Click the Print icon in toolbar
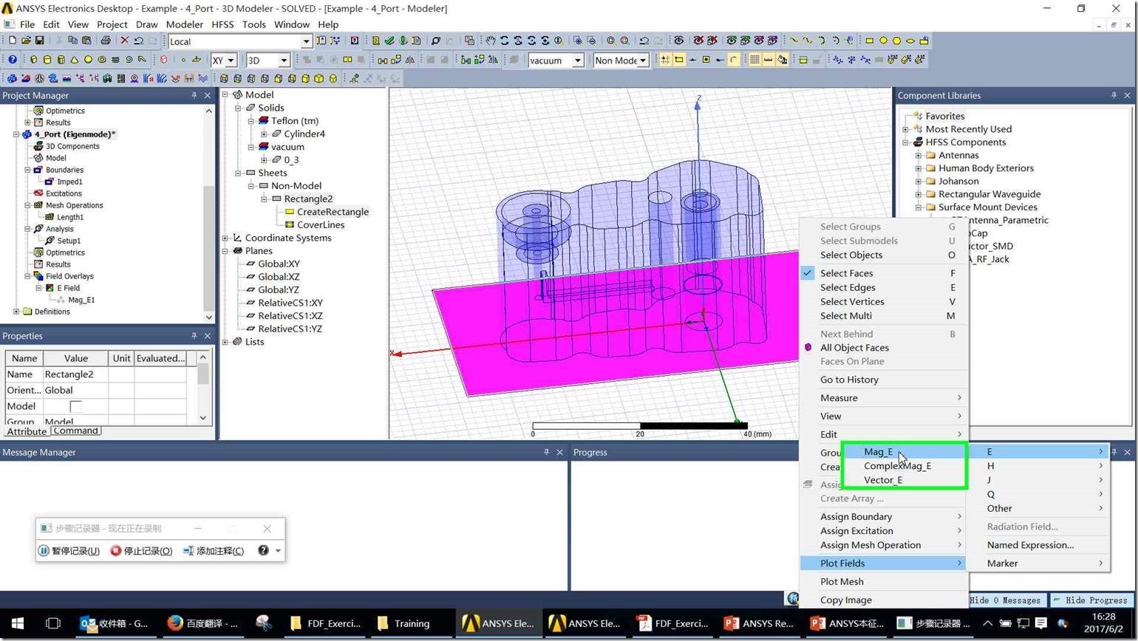The image size is (1138, 641). [x=106, y=41]
